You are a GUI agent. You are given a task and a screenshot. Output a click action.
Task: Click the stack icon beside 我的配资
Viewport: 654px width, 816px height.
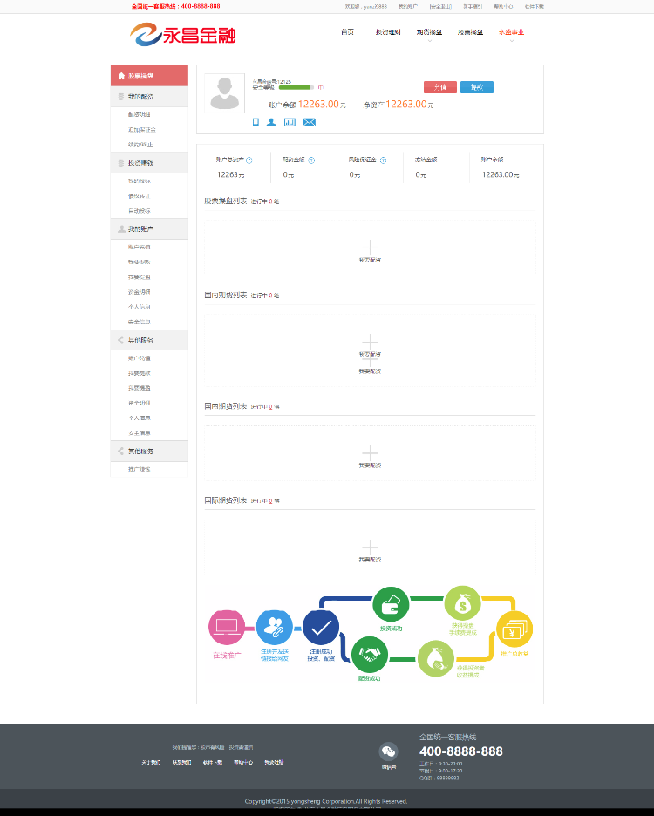pos(121,97)
